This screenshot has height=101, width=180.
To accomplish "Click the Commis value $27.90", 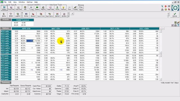I will pos(47,94).
